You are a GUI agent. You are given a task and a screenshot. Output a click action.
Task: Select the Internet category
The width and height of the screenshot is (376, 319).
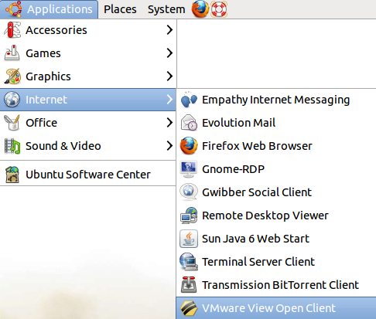[x=88, y=100]
